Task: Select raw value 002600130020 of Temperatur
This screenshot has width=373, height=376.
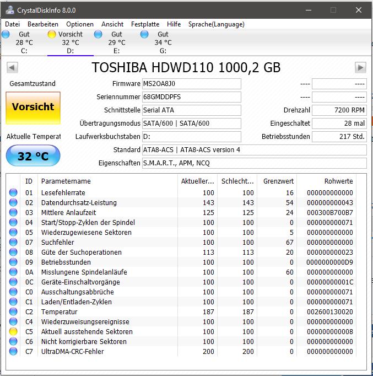Action: pyautogui.click(x=330, y=311)
